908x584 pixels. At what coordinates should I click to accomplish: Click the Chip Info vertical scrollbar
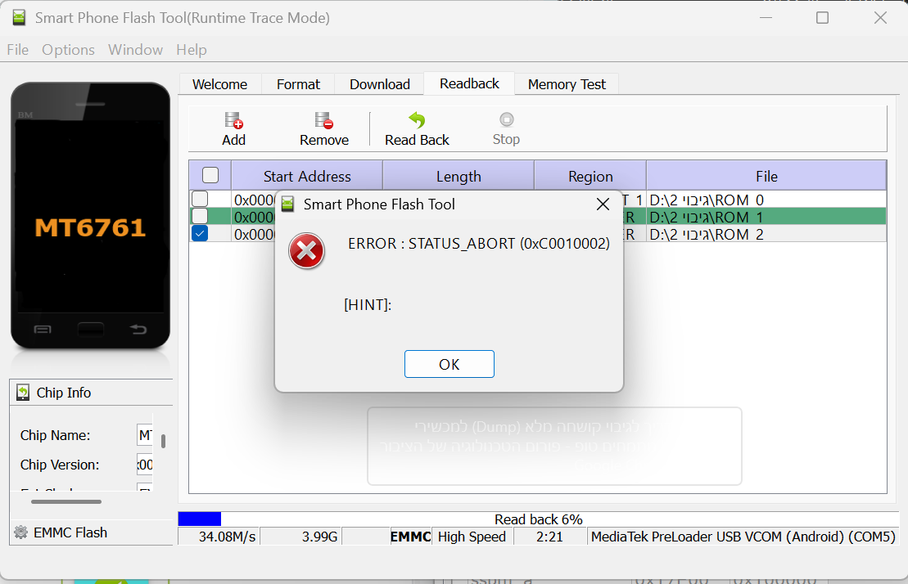coord(164,442)
